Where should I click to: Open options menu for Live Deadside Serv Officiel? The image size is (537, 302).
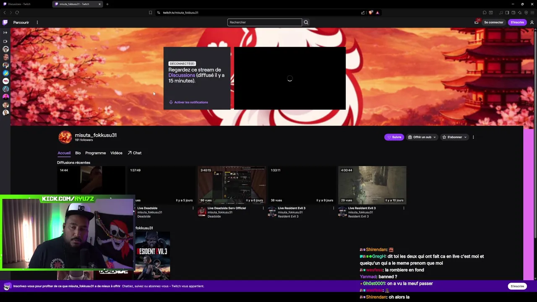pos(263,208)
